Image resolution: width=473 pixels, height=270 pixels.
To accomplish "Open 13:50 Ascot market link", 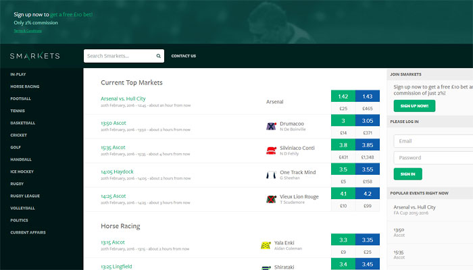I will (114, 123).
